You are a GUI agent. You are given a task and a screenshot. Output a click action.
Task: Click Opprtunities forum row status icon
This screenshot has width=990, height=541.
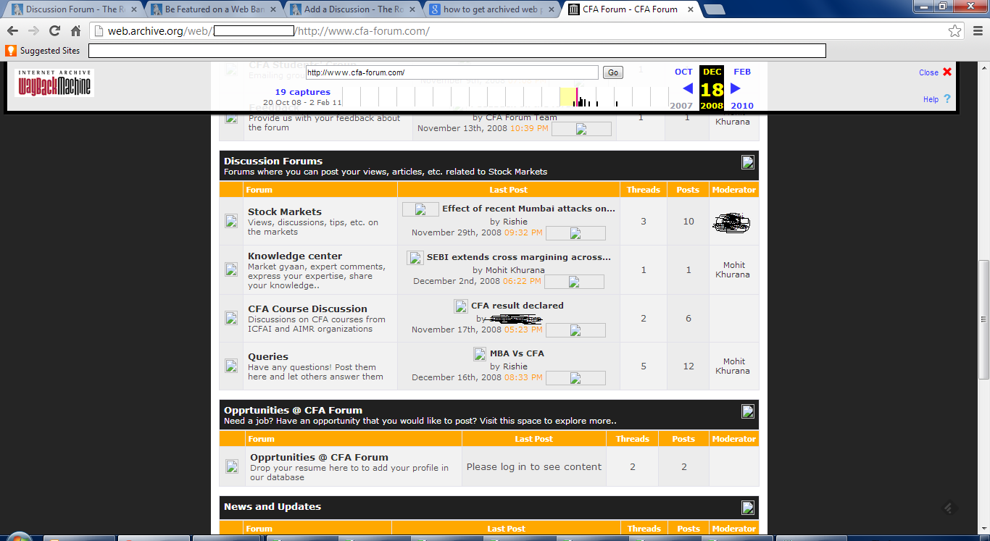[232, 466]
